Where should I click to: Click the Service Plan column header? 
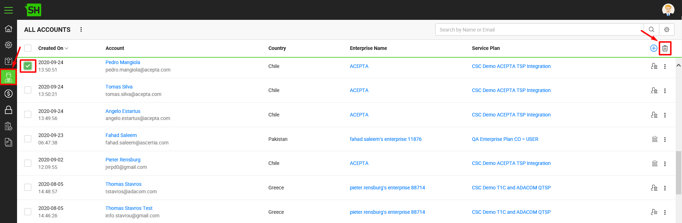[486, 48]
